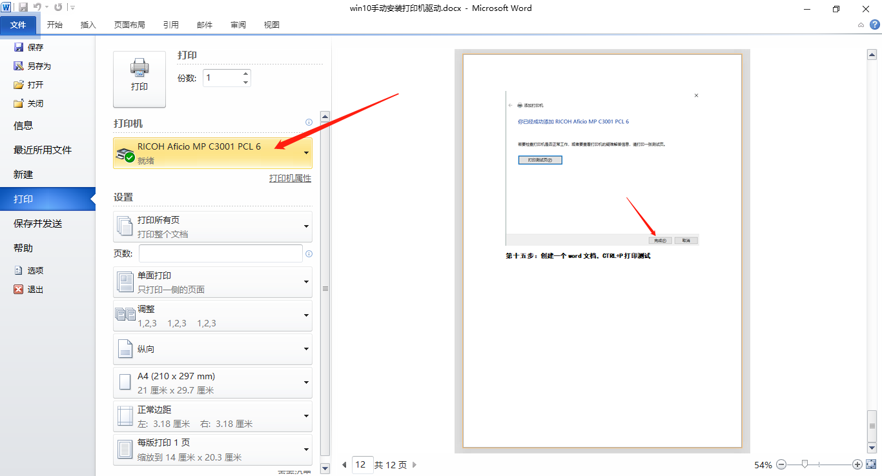This screenshot has height=476, width=882.
Task: Click the printer info icon beside 打印机
Action: coord(309,123)
